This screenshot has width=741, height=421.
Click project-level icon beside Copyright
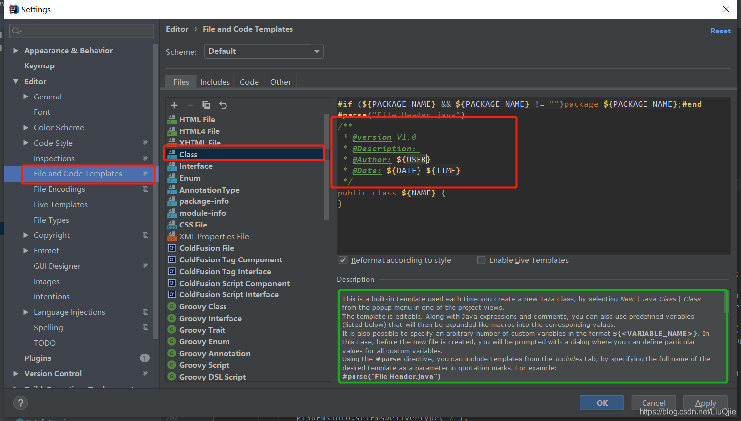[x=146, y=235]
